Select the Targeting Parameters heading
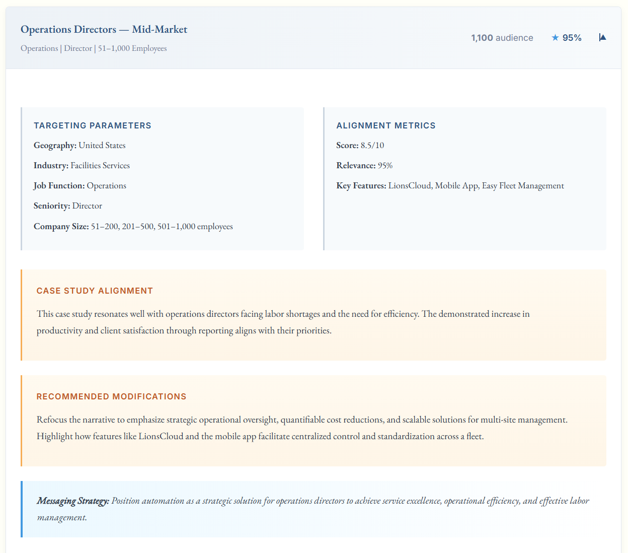Screen dimensions: 628x553 point(92,125)
